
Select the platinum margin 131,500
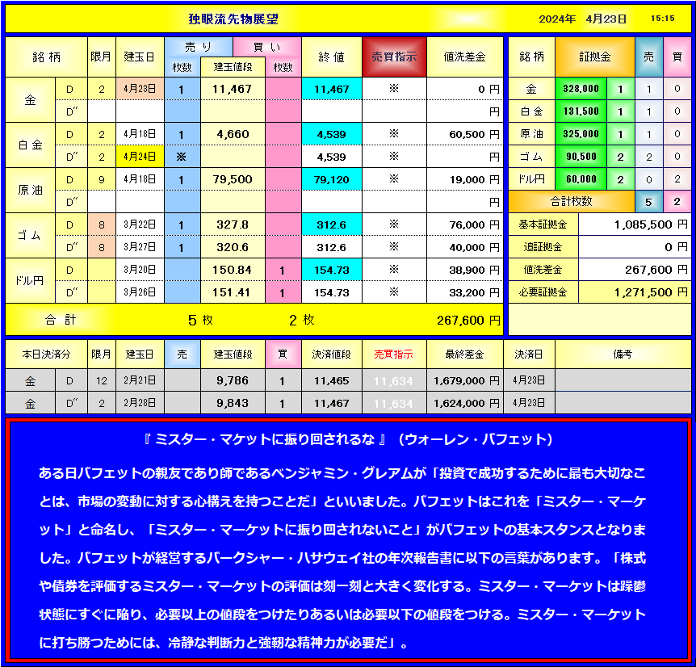pos(581,111)
